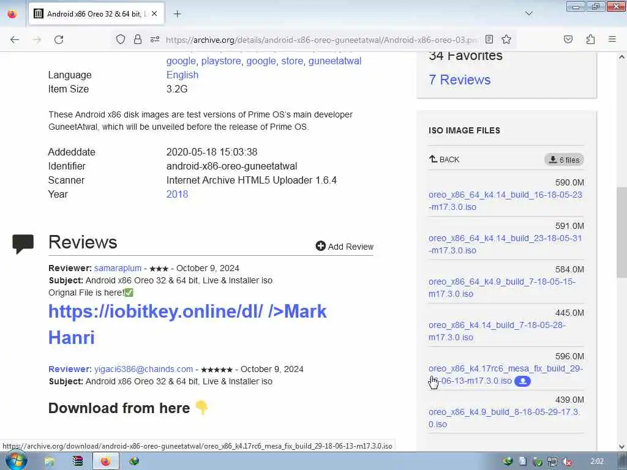Open oreo_x86_64_k4.9_build_7 iso link
Viewport: 627px width, 470px height.
[x=502, y=288]
